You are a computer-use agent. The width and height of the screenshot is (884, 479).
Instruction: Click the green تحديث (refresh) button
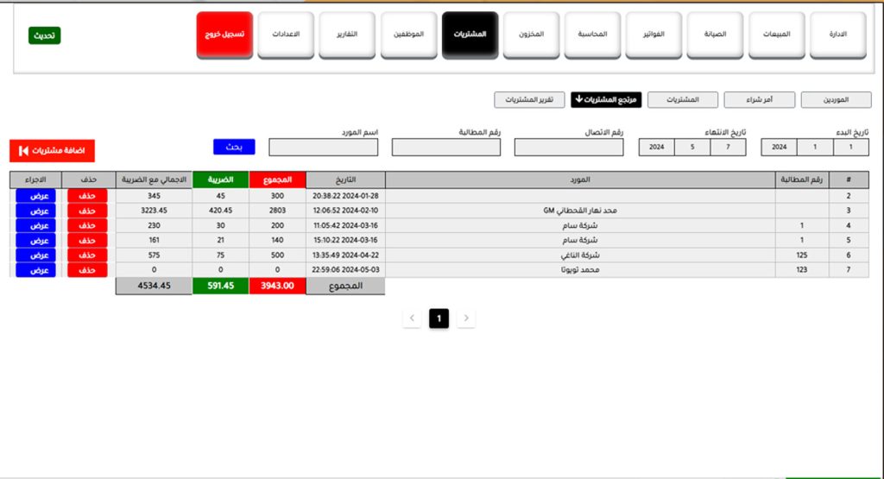(x=44, y=35)
